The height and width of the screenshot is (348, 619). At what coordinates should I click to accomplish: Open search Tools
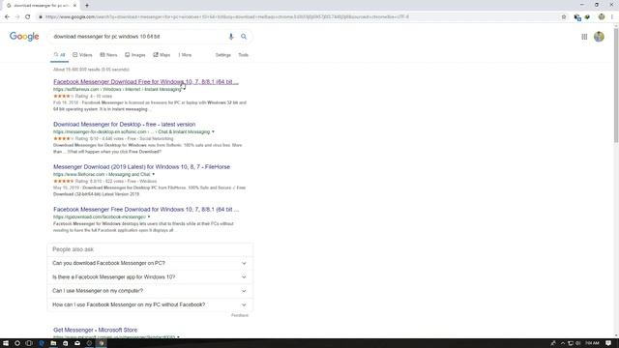click(243, 55)
